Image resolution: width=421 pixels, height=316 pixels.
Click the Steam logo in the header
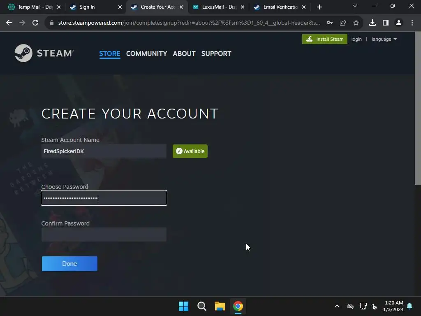tap(44, 53)
